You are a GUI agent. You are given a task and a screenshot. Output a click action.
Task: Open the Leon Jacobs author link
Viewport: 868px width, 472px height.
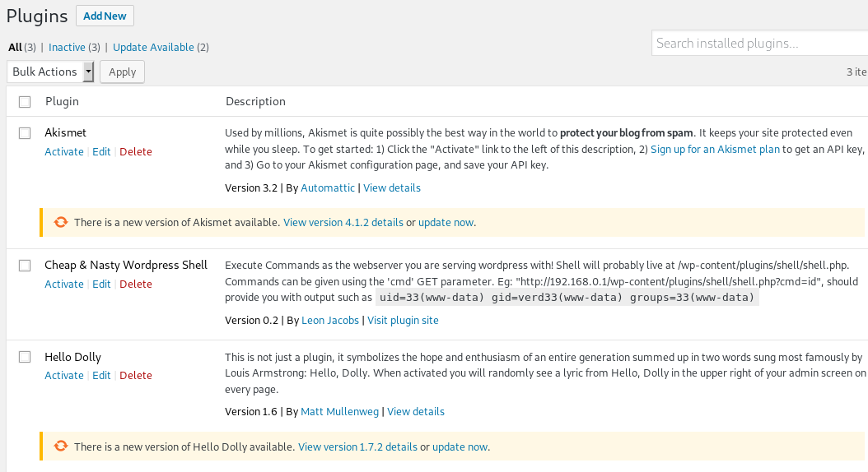pos(329,320)
